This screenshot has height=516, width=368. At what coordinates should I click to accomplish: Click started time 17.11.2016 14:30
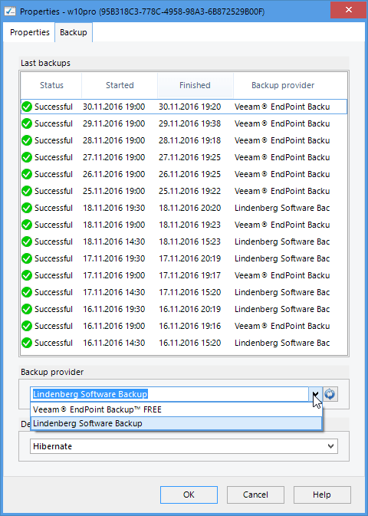point(114,292)
